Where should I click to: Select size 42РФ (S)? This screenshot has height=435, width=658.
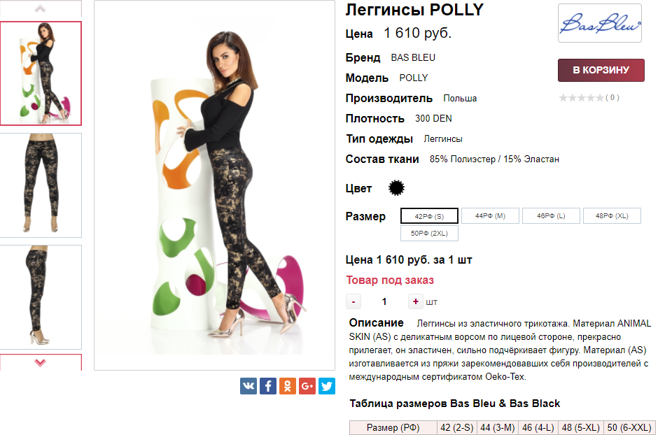click(x=429, y=216)
